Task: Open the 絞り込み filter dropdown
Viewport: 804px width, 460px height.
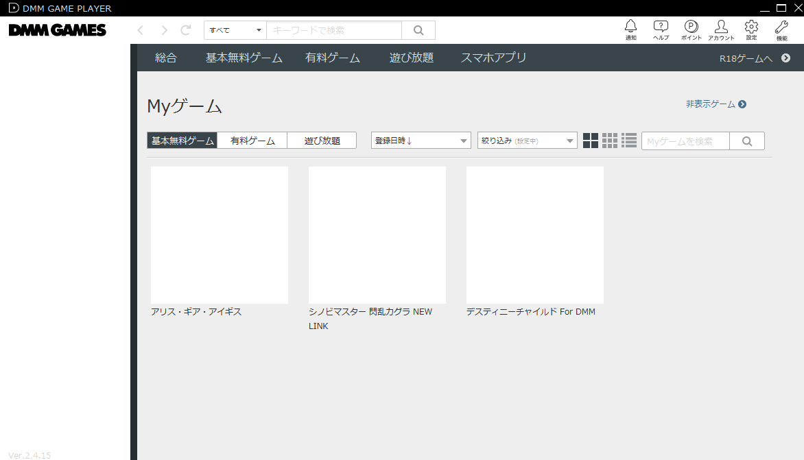Action: [527, 141]
